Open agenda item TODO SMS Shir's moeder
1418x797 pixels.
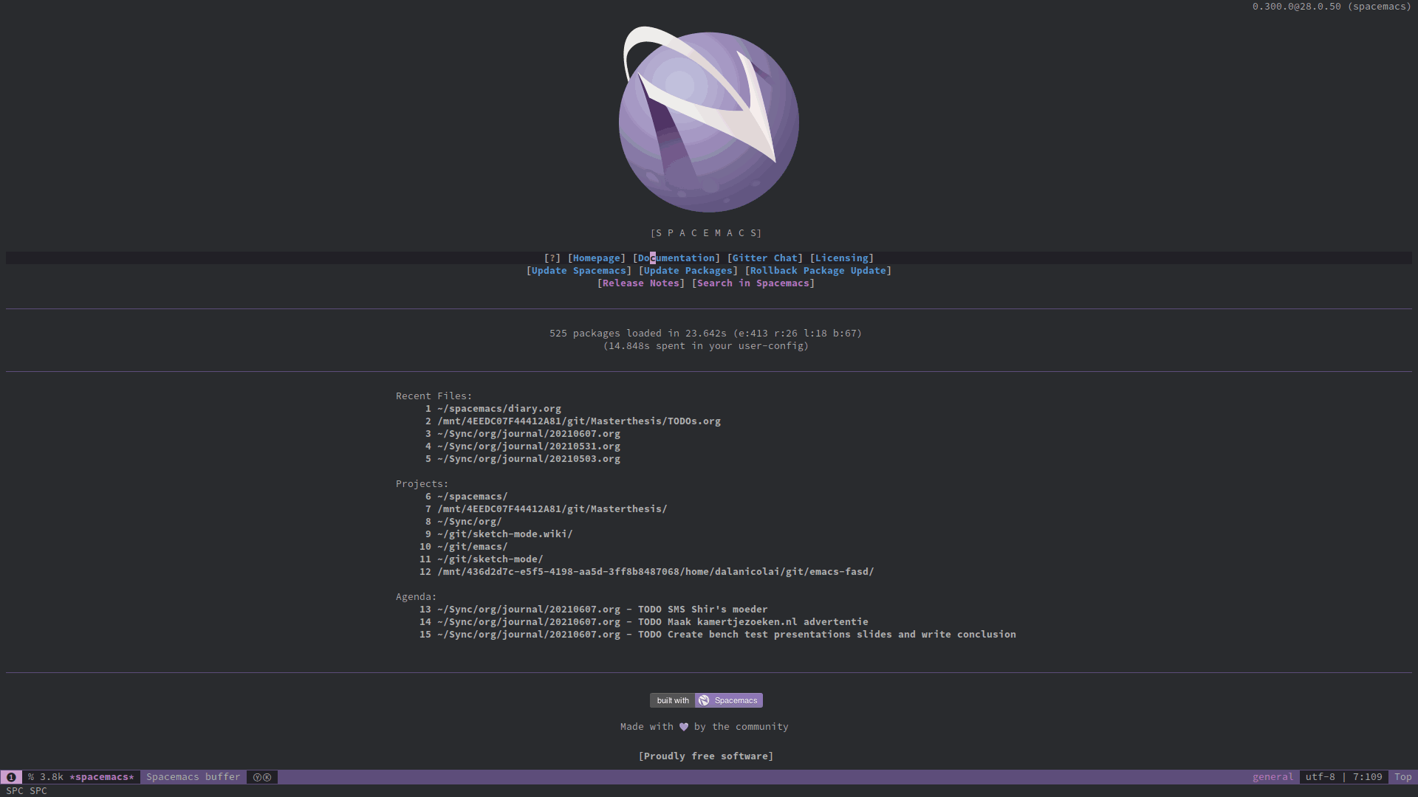click(x=603, y=610)
